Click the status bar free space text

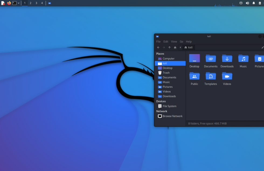tap(207, 124)
